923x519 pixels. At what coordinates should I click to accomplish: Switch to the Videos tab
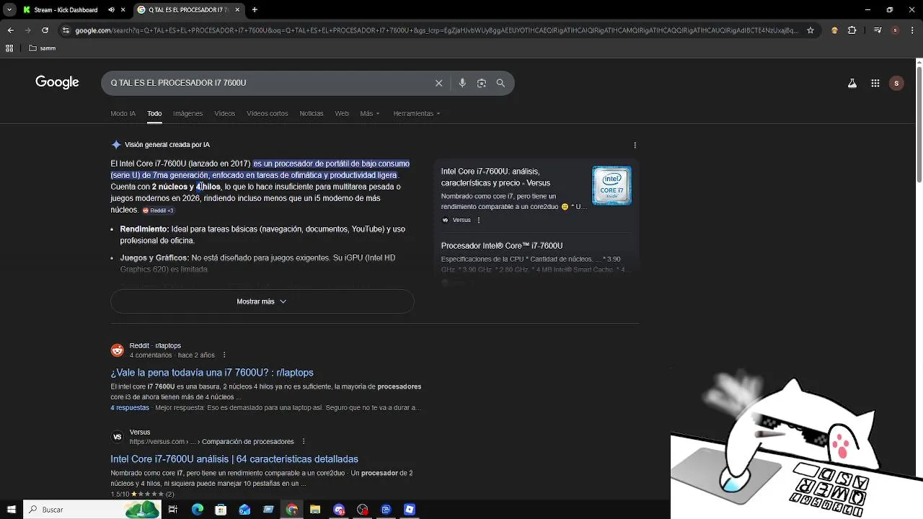tap(224, 113)
